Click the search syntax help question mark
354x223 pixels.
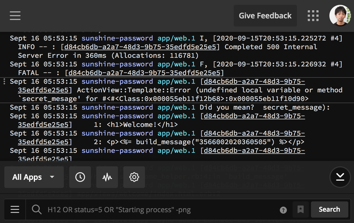point(283,210)
